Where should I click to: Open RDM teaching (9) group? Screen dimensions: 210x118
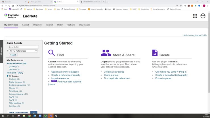point(16,103)
